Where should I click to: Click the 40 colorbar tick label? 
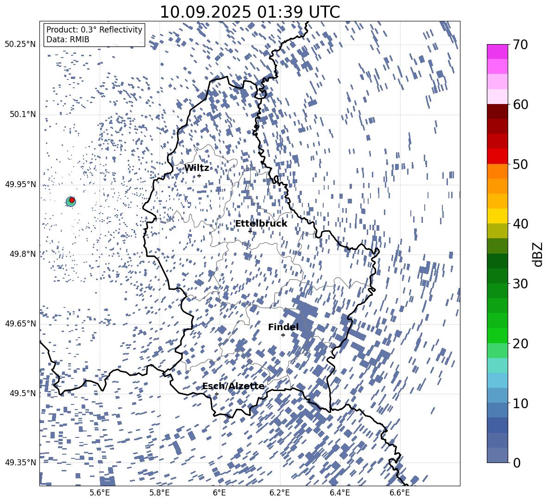pos(520,224)
